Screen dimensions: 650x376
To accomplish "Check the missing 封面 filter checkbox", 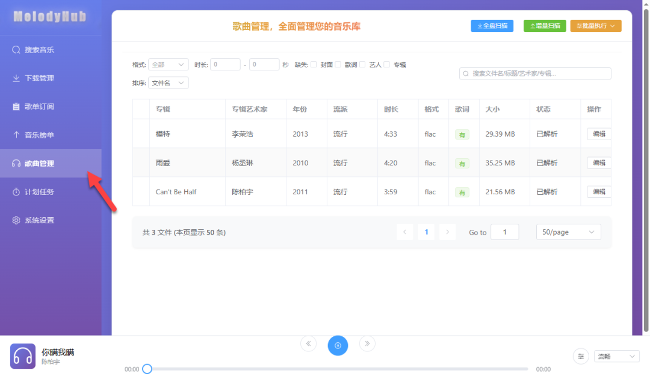I will 314,64.
